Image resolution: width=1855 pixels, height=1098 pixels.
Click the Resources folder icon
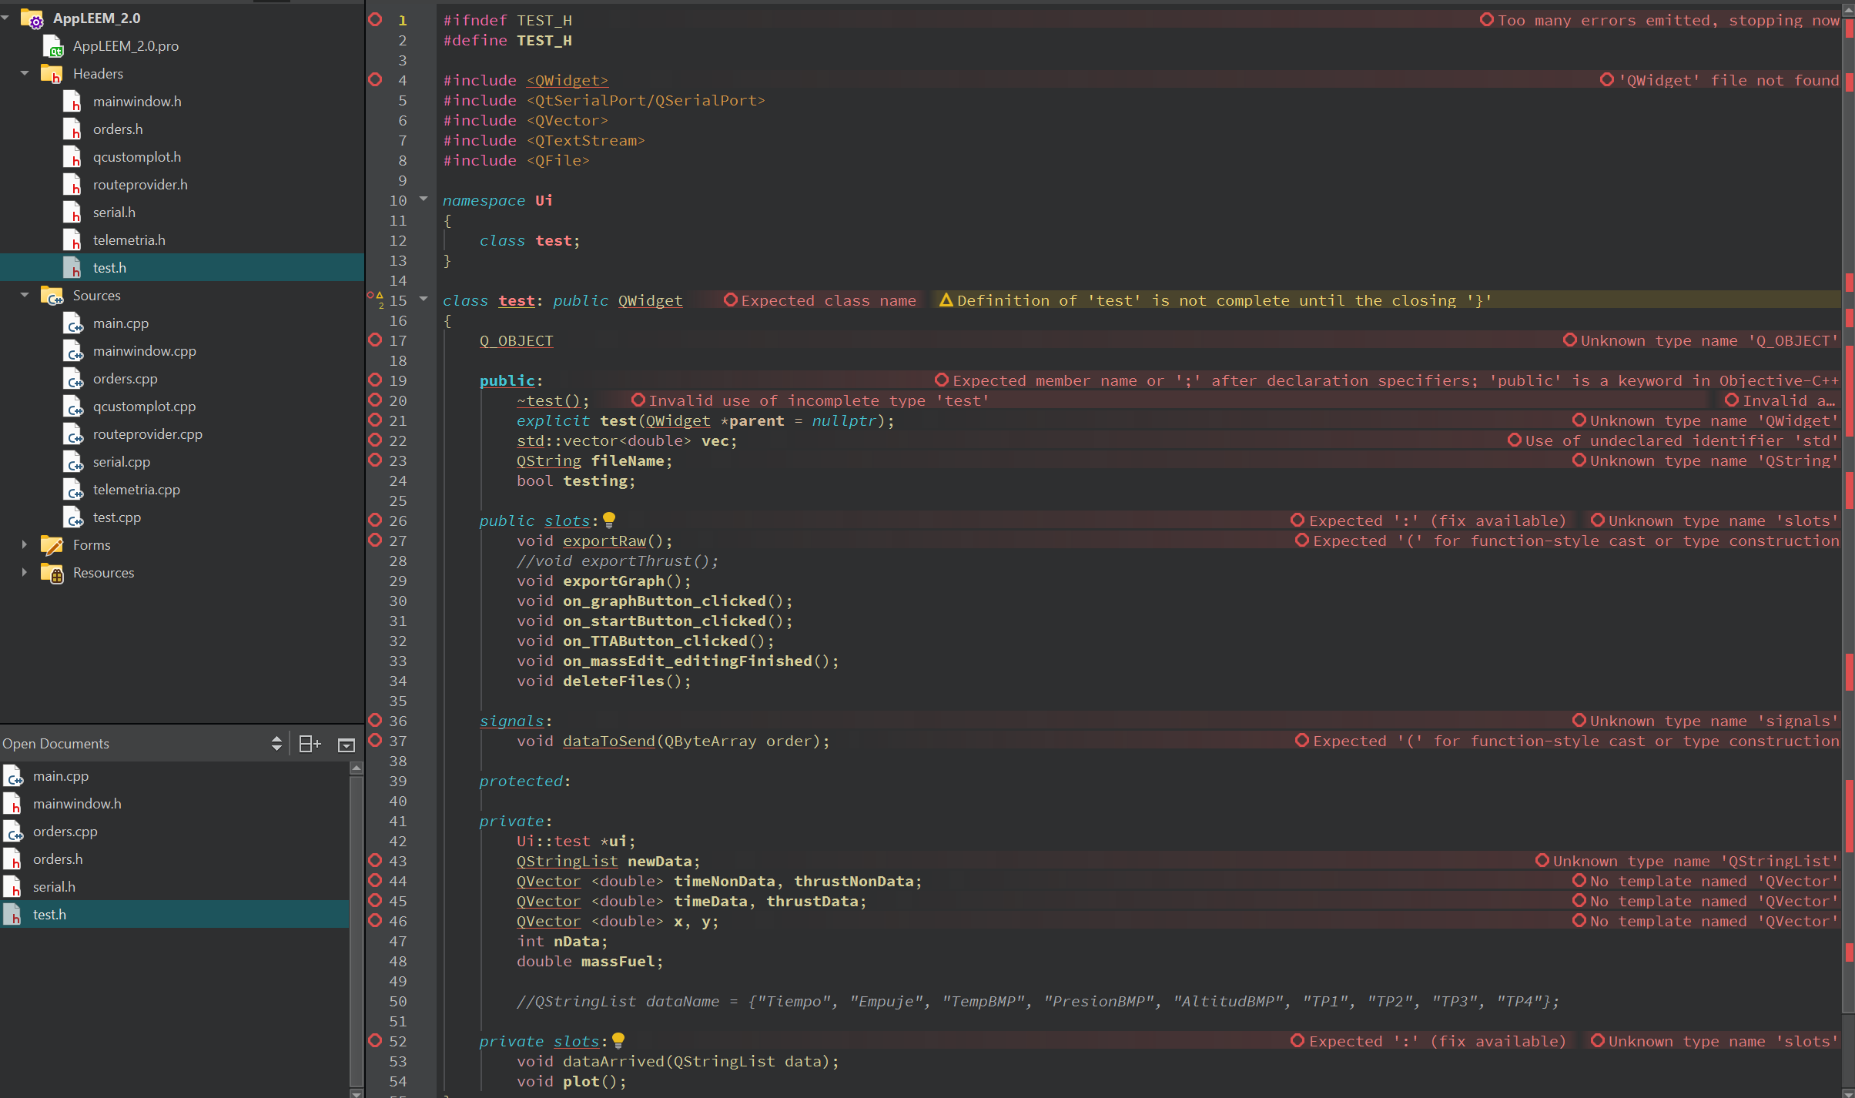coord(52,572)
